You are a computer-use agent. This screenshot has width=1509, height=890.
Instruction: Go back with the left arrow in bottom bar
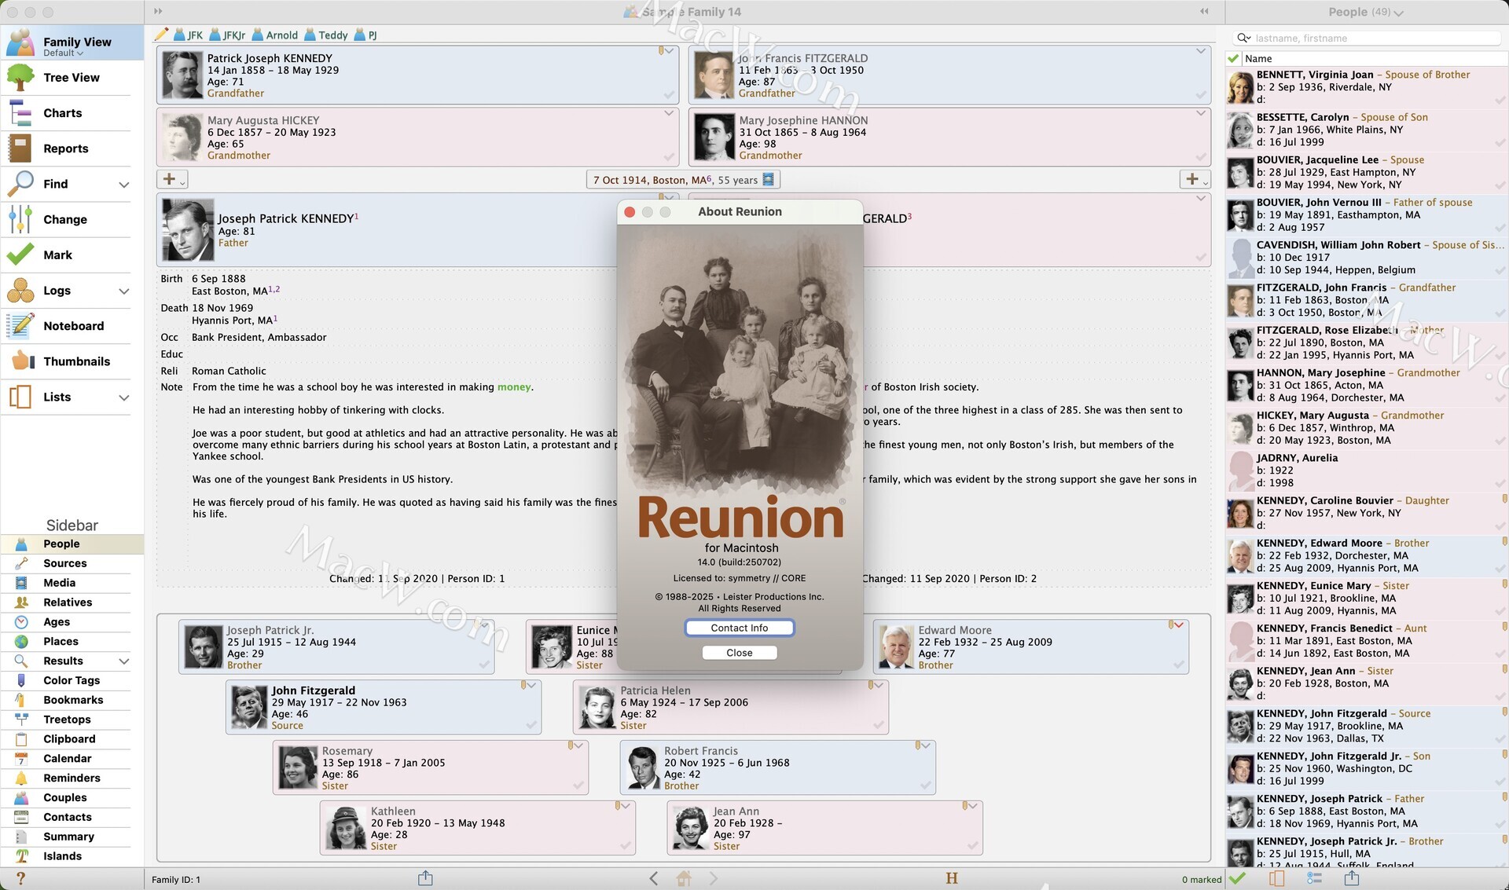pos(654,879)
